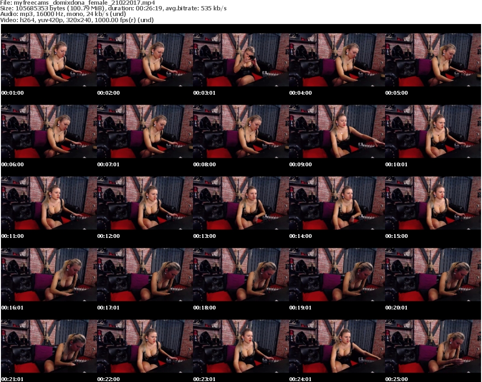Viewport: 482px width, 382px height.
Task: Click the 'File:' name line in header
Action: tap(78, 3)
